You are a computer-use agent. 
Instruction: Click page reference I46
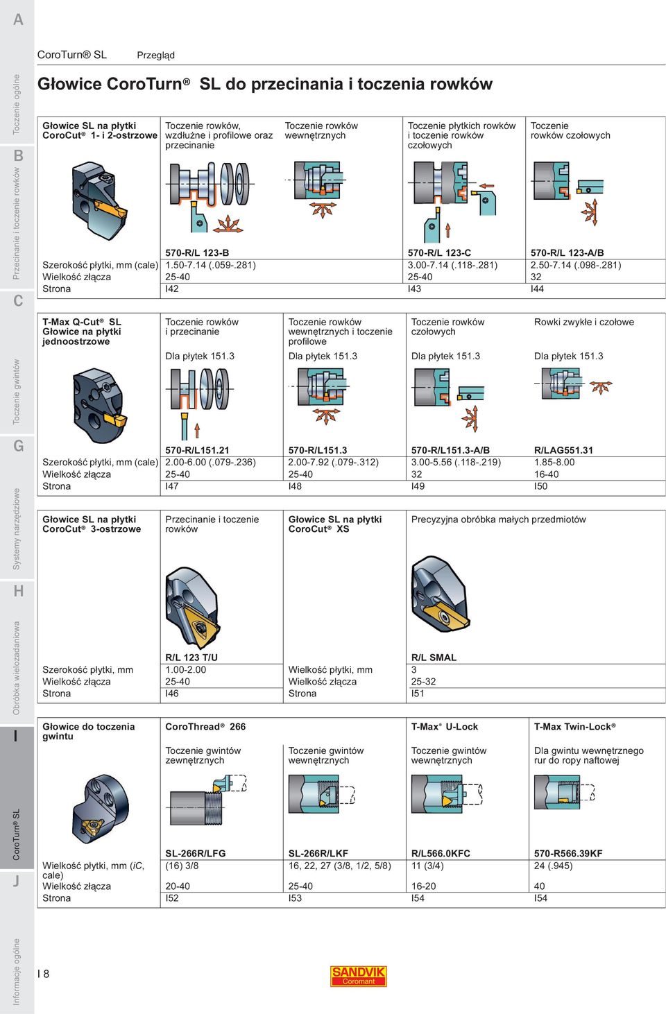pos(172,694)
